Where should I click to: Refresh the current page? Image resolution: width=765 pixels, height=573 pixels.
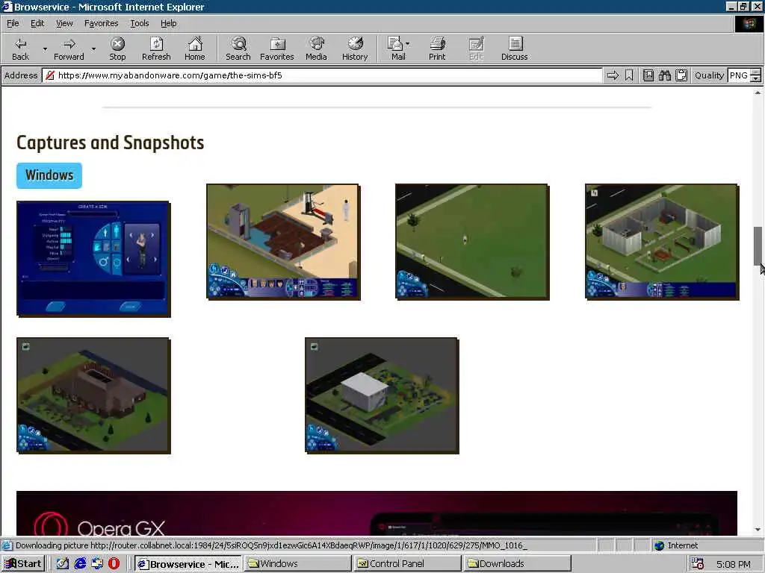tap(156, 48)
